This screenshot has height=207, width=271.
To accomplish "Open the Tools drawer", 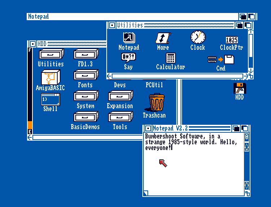I will click(x=120, y=116).
